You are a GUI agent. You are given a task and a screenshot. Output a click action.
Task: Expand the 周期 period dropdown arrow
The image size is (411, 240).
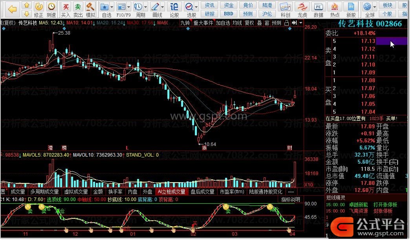click(x=145, y=7)
